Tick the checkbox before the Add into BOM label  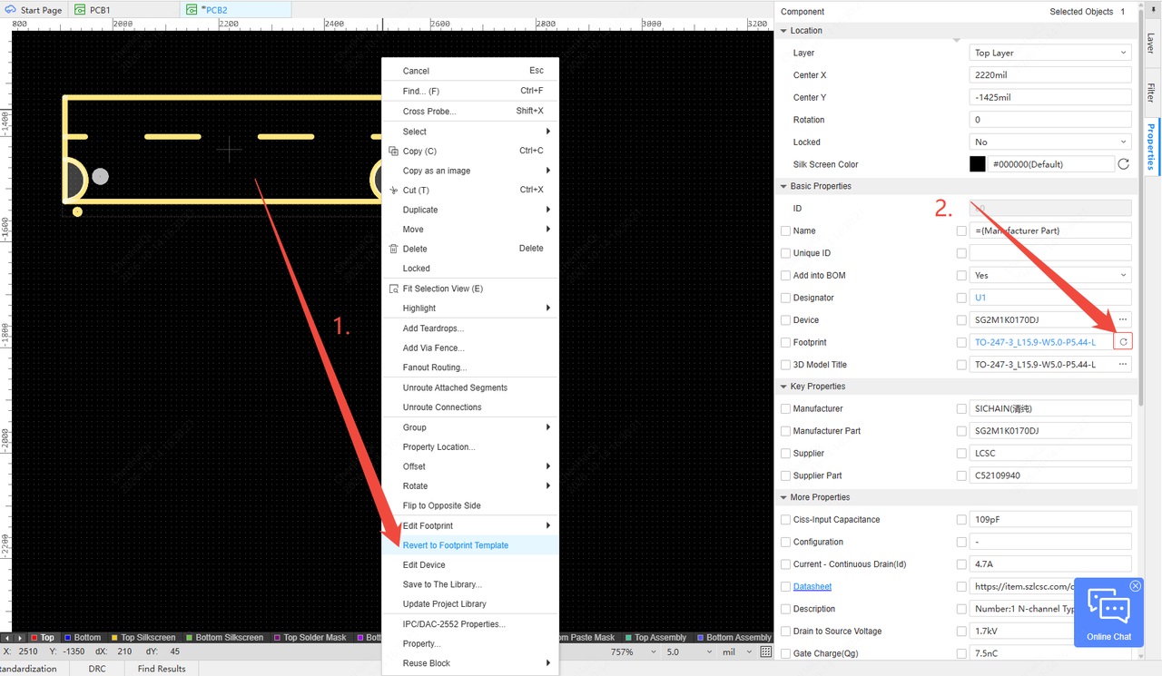point(786,275)
